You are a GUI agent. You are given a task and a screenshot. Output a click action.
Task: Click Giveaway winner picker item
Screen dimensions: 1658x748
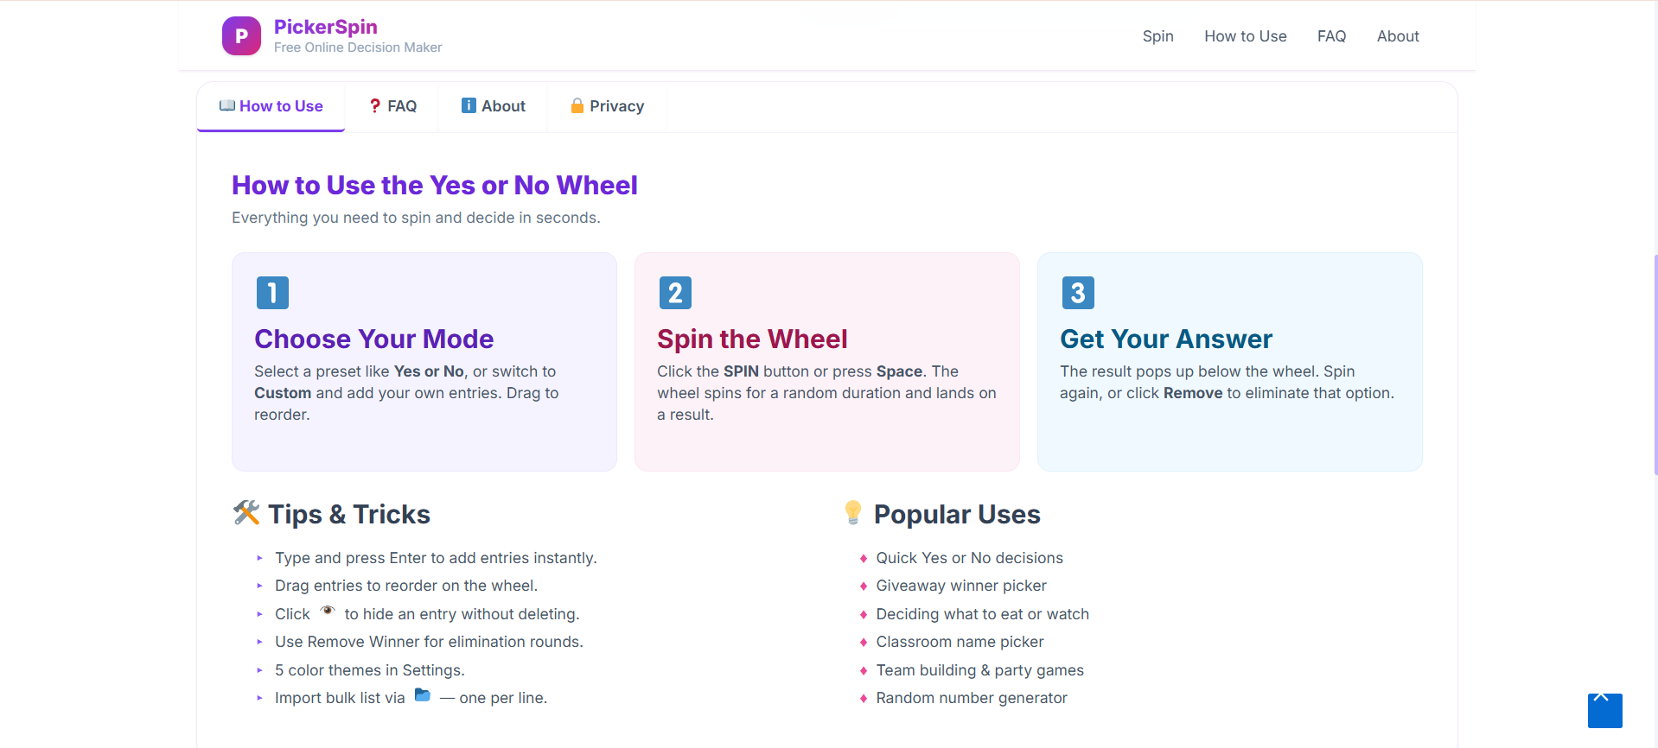pyautogui.click(x=961, y=586)
